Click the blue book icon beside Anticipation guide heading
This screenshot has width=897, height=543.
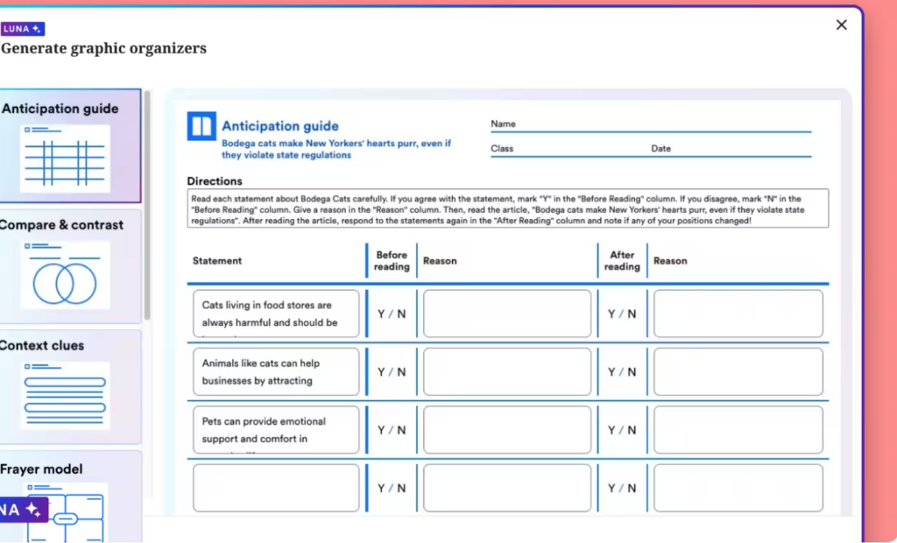[x=200, y=128]
